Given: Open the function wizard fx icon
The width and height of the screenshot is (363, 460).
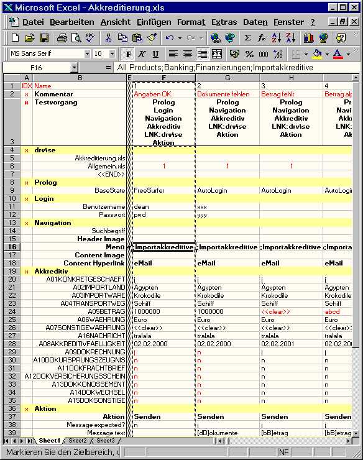Looking at the screenshot, I should tap(262, 38).
